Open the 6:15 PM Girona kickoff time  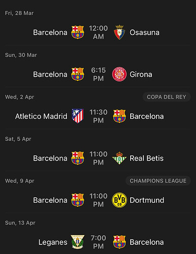tap(98, 74)
